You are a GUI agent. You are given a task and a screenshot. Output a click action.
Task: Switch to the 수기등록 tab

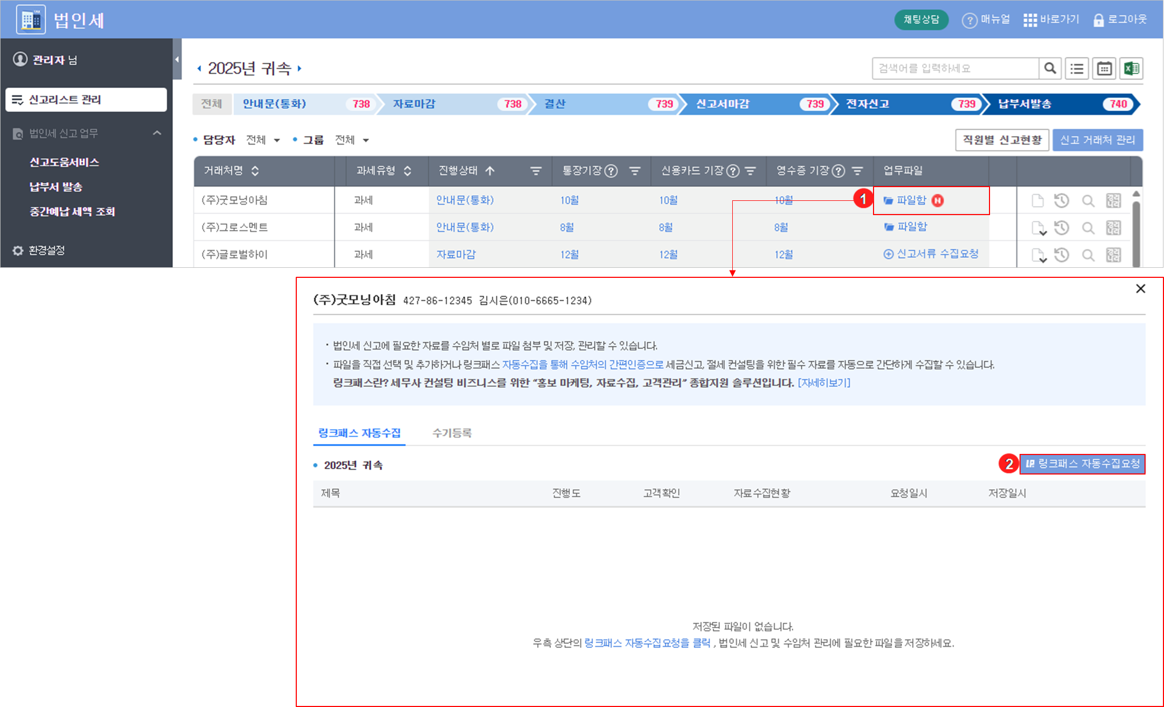click(452, 433)
